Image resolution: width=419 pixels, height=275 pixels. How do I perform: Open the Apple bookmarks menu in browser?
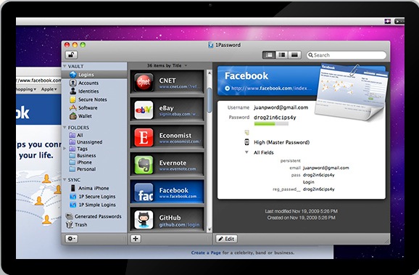pos(49,89)
